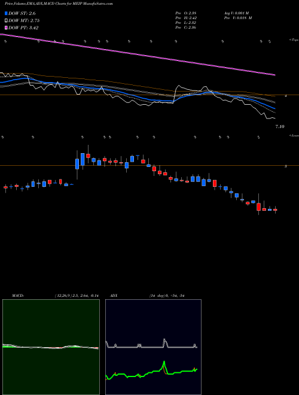
Task: Click the '7.10' label in the EMA chart
Action: pyautogui.click(x=280, y=127)
